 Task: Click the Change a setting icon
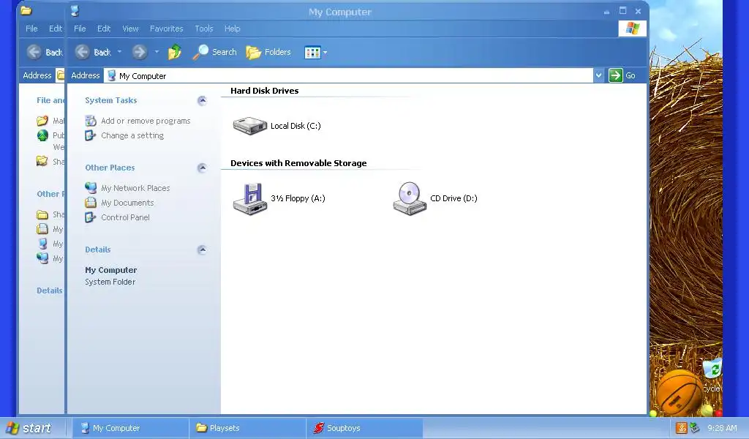click(91, 135)
